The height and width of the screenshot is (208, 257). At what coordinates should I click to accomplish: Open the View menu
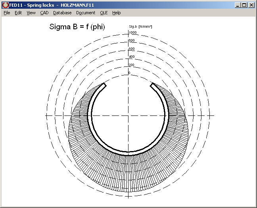pos(31,13)
